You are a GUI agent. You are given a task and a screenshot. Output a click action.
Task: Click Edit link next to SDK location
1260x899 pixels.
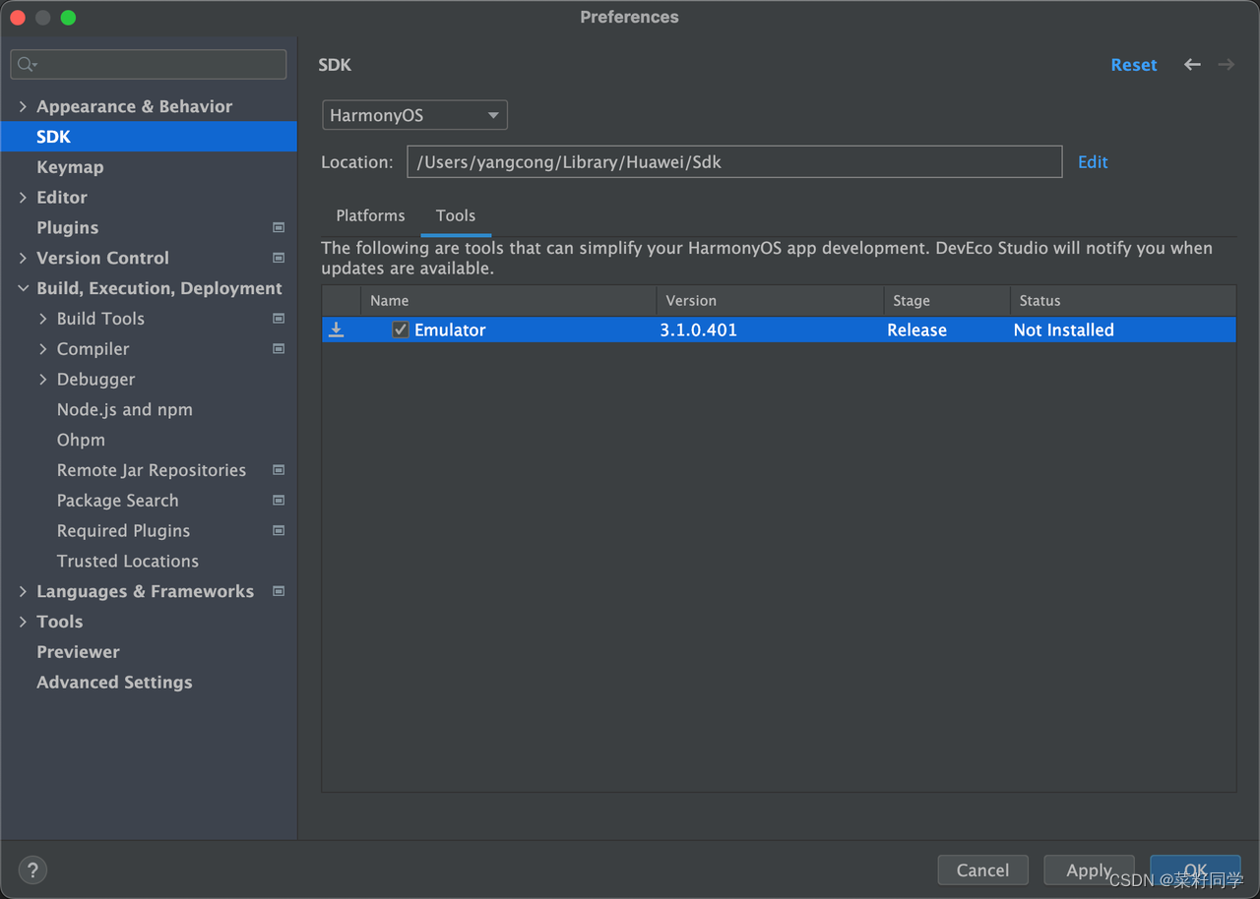1093,162
